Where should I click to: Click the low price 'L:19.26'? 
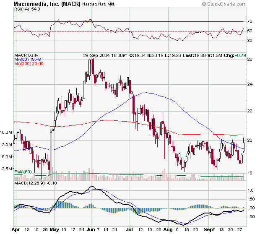click(x=173, y=55)
